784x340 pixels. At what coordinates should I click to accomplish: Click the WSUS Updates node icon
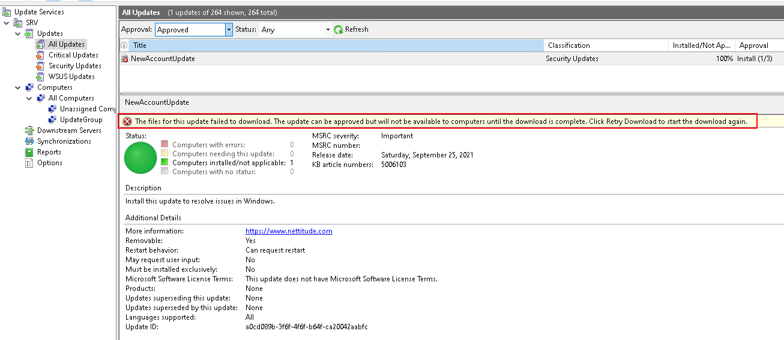click(40, 77)
